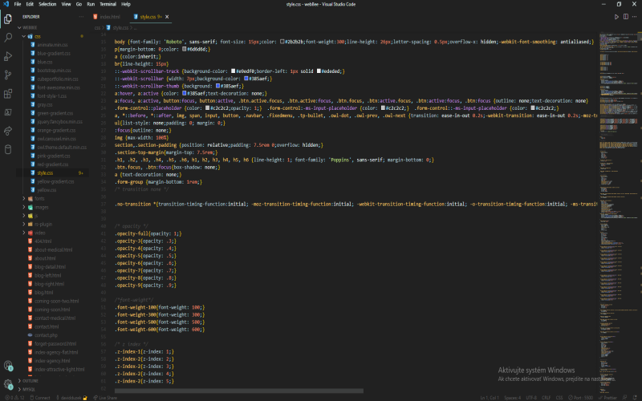Click CRLF line ending selector
The width and height of the screenshot is (642, 401).
tap(547, 398)
